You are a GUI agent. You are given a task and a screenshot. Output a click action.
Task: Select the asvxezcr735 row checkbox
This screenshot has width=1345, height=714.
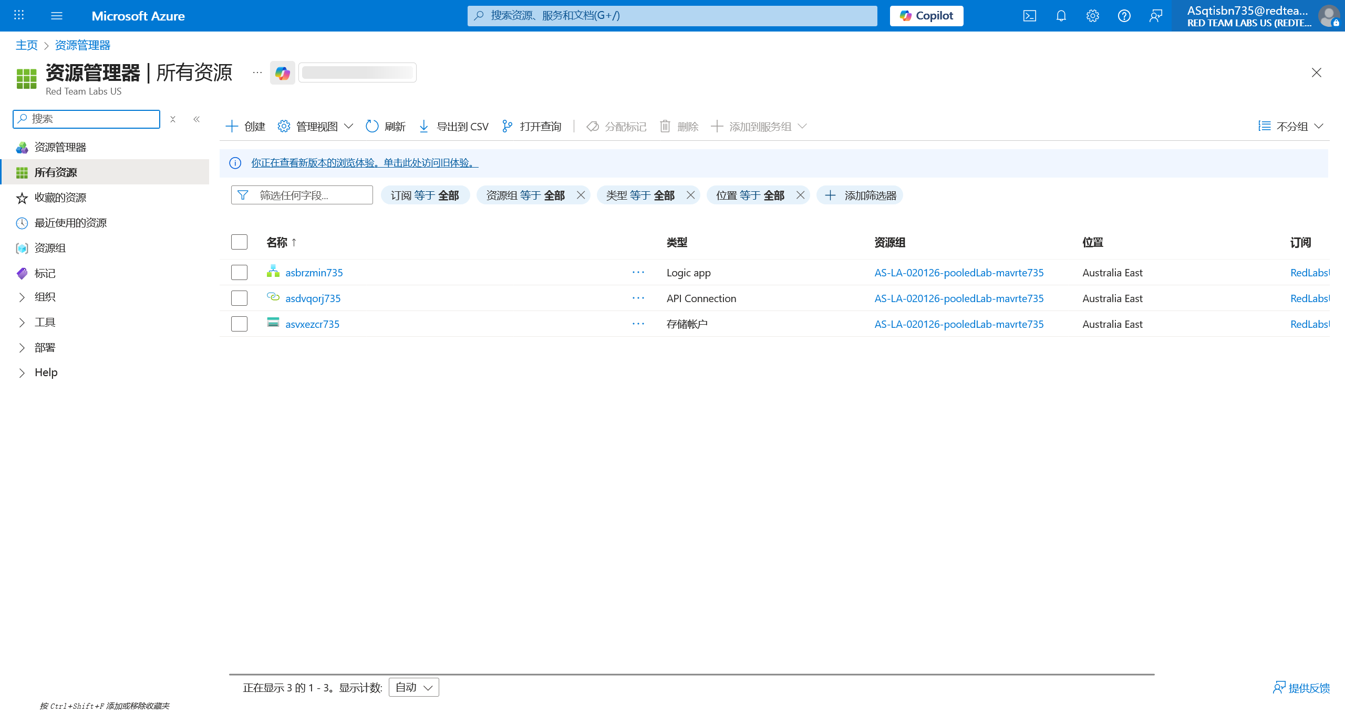pyautogui.click(x=239, y=324)
